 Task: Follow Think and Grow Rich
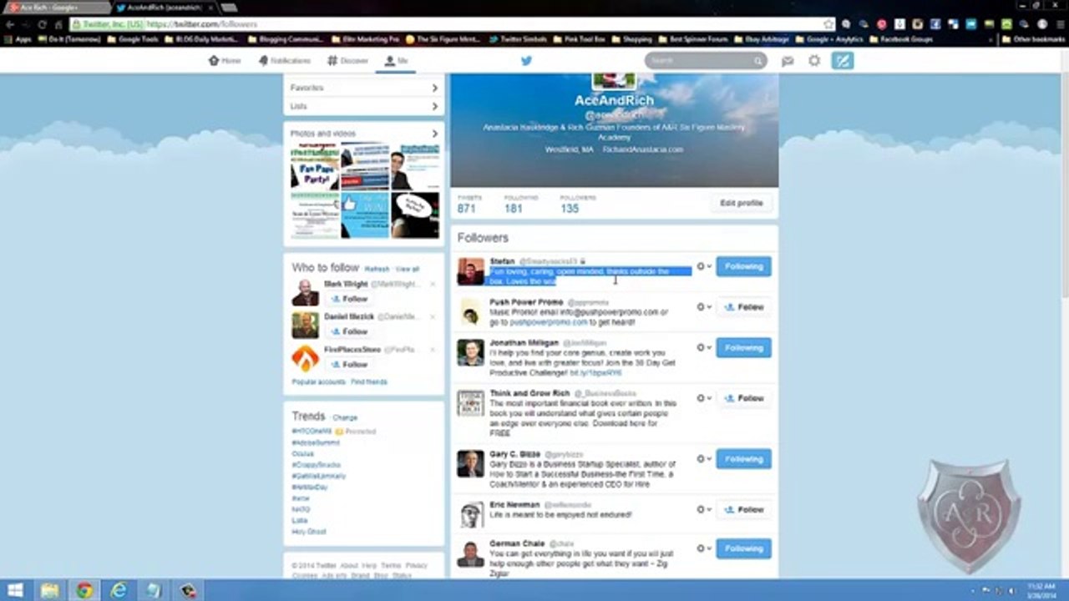[x=743, y=398]
